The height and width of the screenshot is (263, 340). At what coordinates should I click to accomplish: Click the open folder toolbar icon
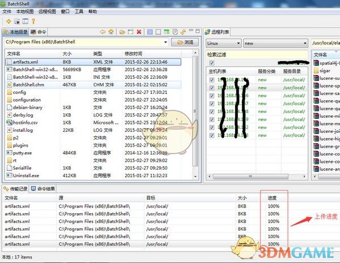coord(122,32)
